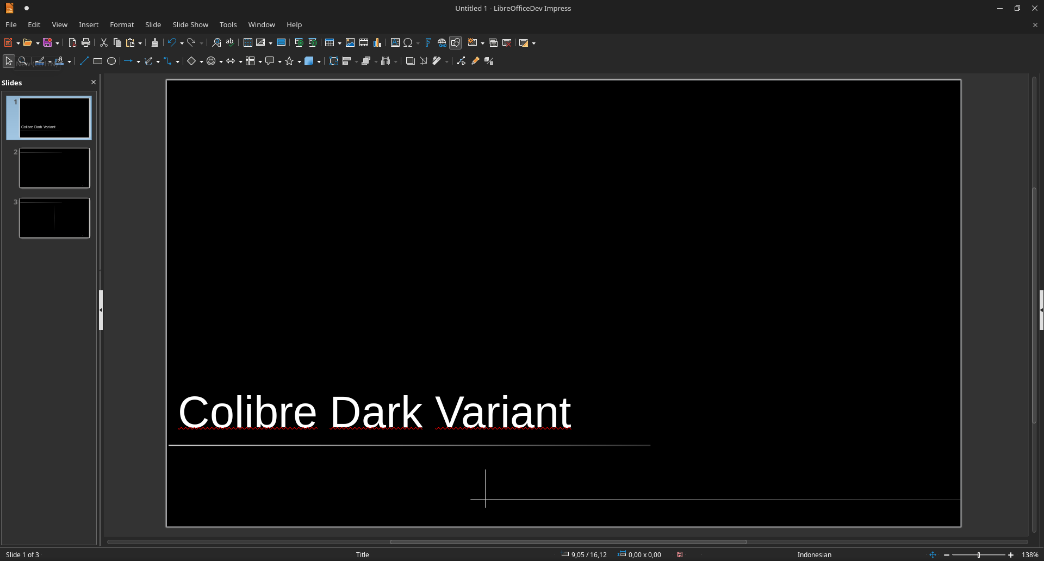Toggle Edit Points mode
The width and height of the screenshot is (1044, 561).
coord(461,61)
